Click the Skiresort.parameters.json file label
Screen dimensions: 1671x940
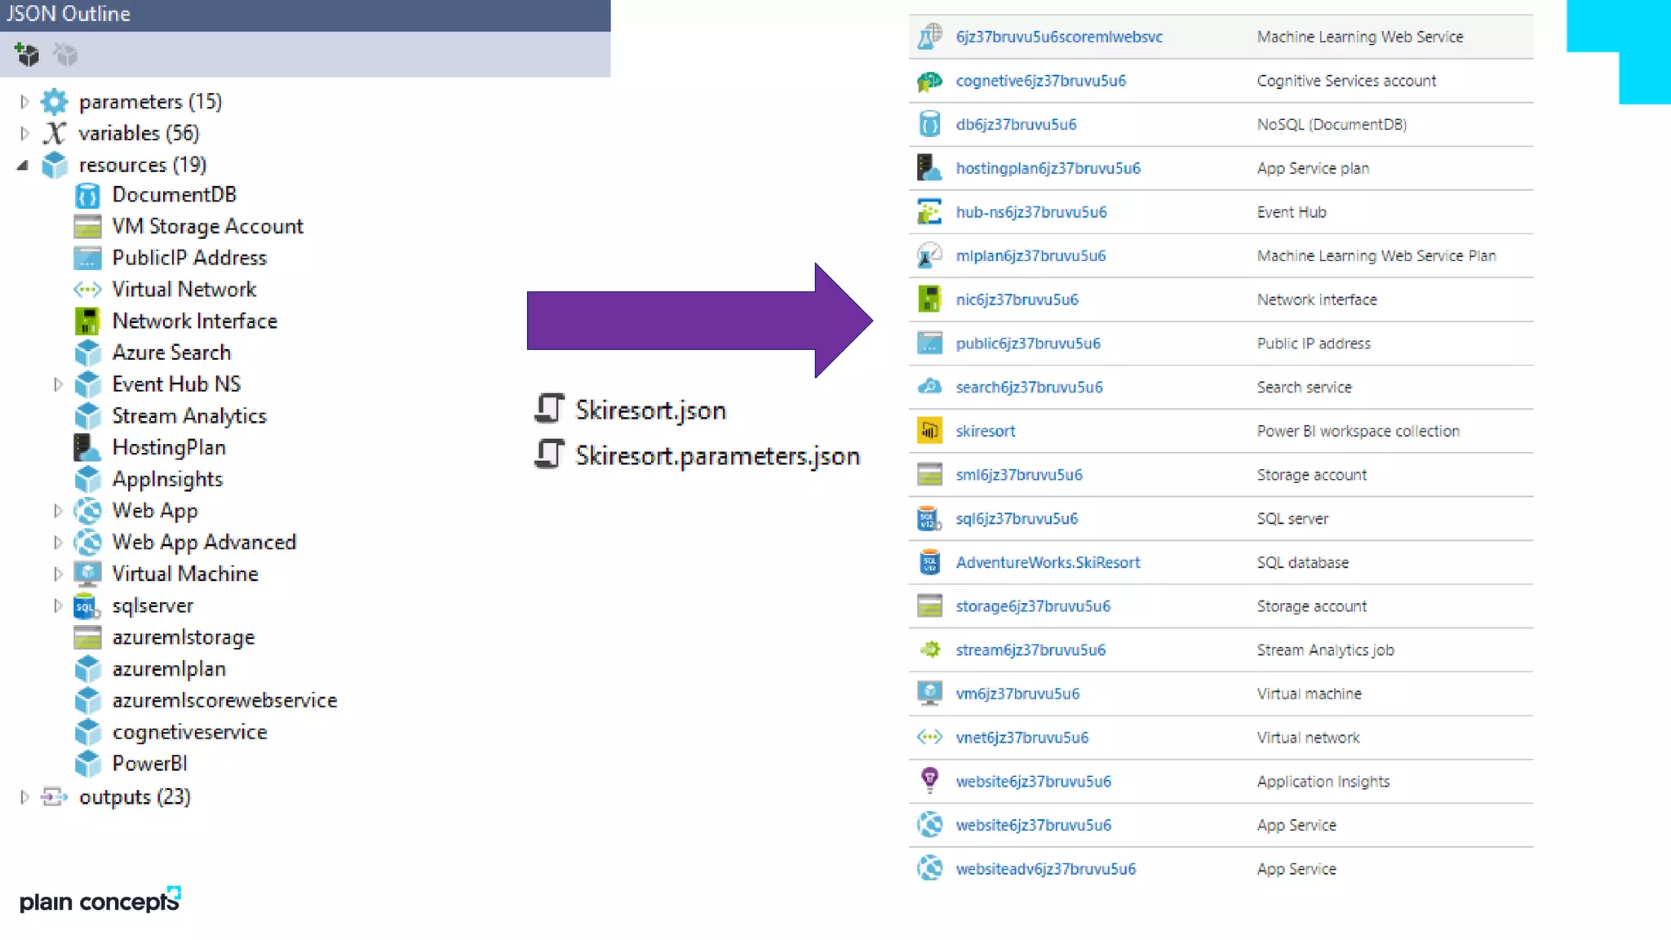[717, 456]
